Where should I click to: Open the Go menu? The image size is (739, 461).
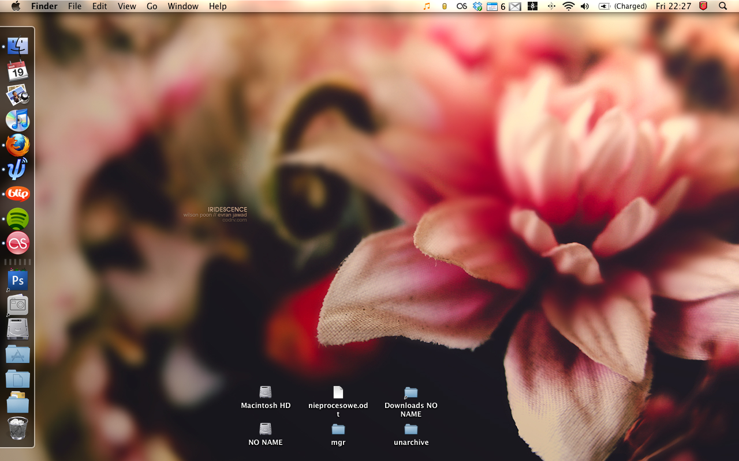click(x=152, y=6)
